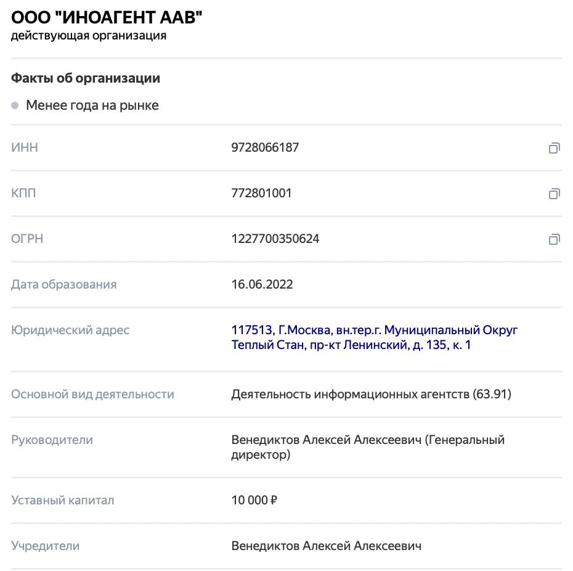Click the "Менее года на рынке" fact

92,105
